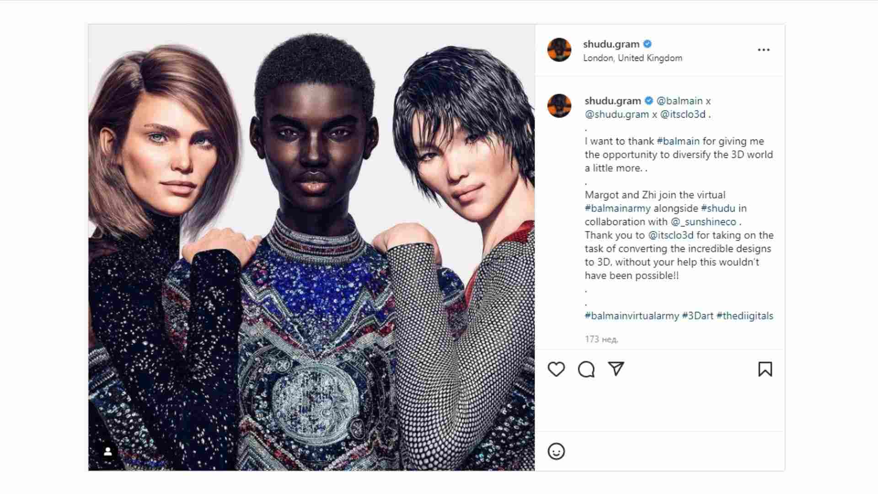Open the emoji picker smiley icon
The image size is (878, 494).
coord(556,451)
